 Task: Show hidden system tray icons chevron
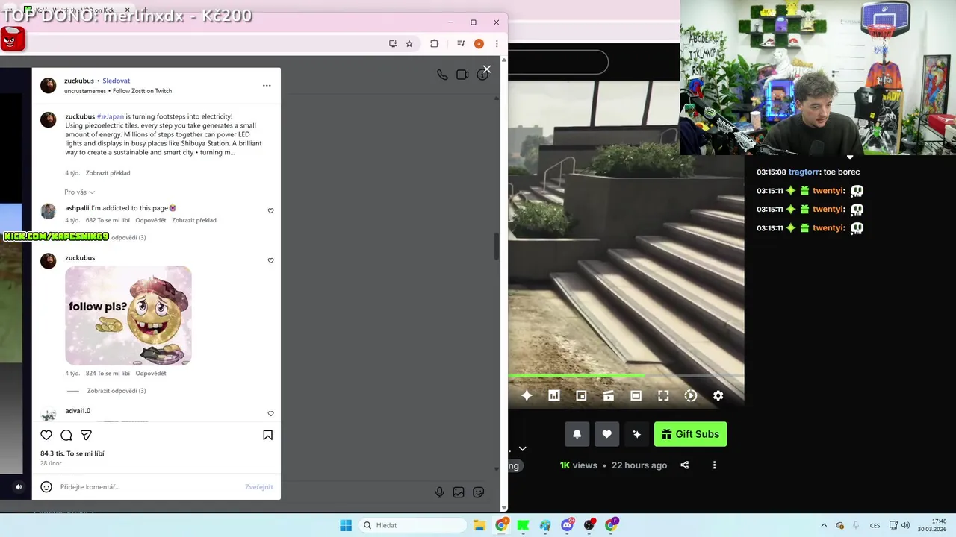coord(824,525)
